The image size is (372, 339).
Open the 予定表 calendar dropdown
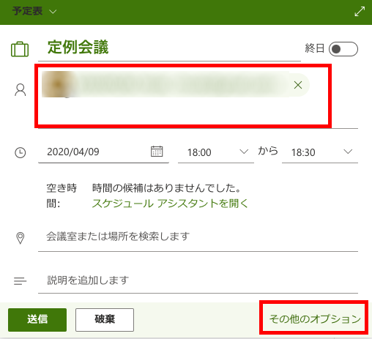34,11
